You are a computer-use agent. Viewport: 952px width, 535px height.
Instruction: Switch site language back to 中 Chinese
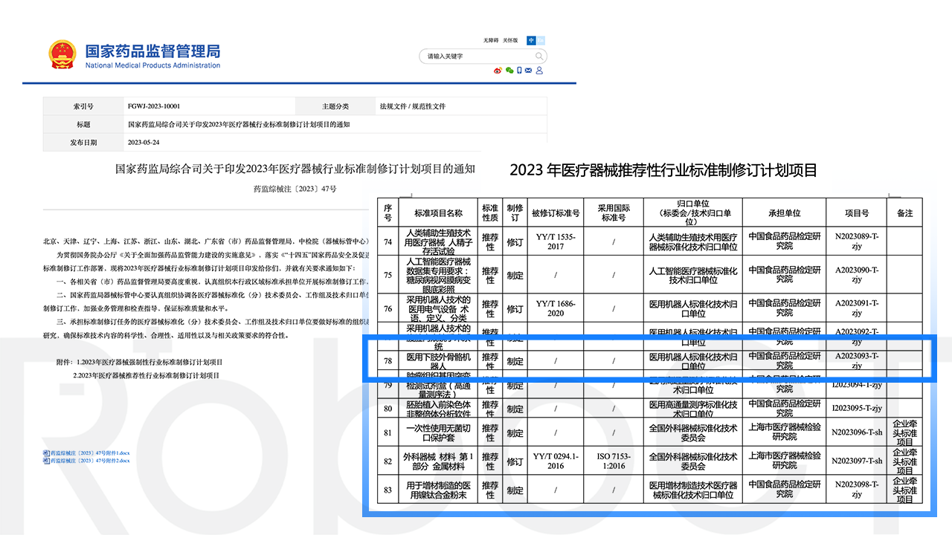click(x=531, y=40)
